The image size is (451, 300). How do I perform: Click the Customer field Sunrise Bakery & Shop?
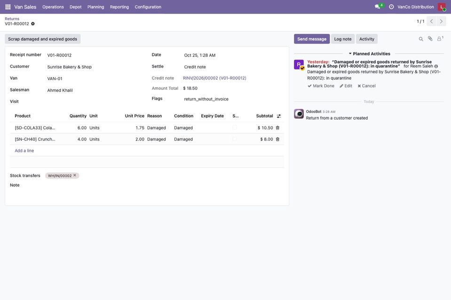[x=94, y=67]
